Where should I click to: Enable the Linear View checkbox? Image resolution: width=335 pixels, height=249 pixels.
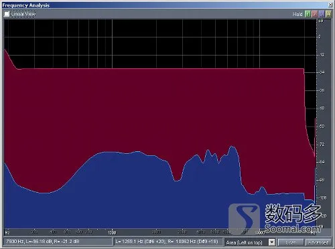click(x=7, y=14)
